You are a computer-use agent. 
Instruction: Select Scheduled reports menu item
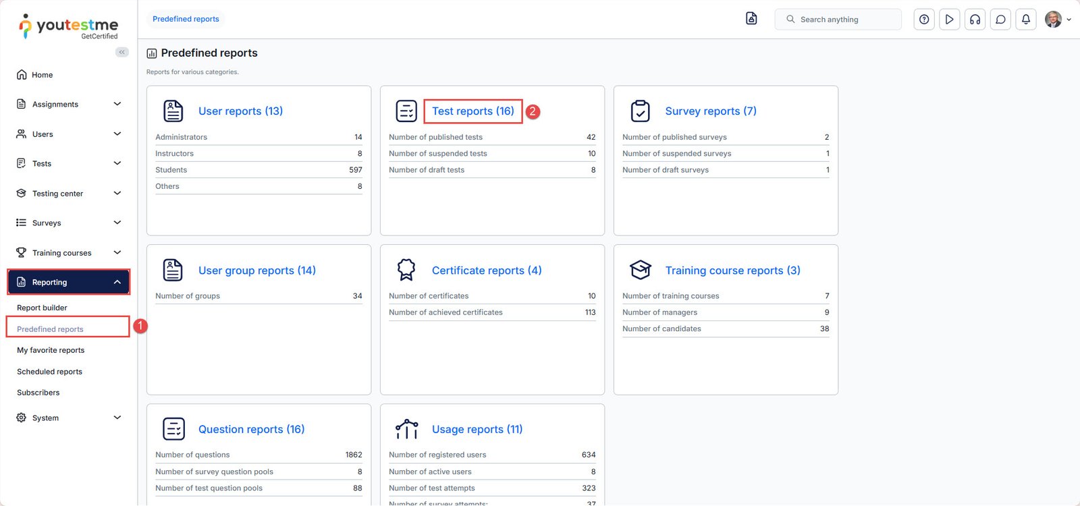point(49,372)
